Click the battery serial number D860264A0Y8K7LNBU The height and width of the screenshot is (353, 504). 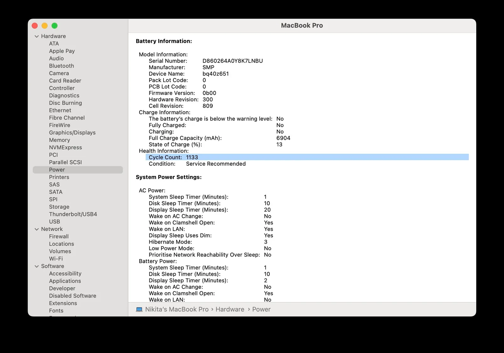pyautogui.click(x=233, y=61)
